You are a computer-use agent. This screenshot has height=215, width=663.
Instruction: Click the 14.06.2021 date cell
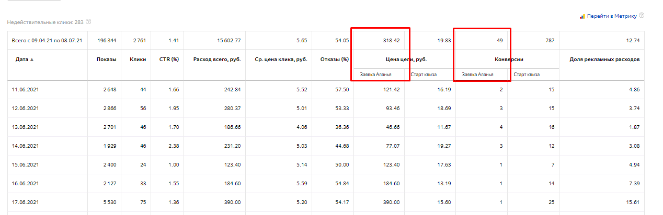tap(25, 146)
